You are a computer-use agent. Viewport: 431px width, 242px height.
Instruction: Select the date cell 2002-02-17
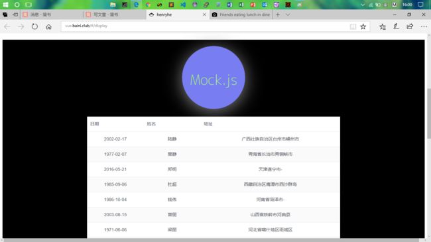click(115, 139)
